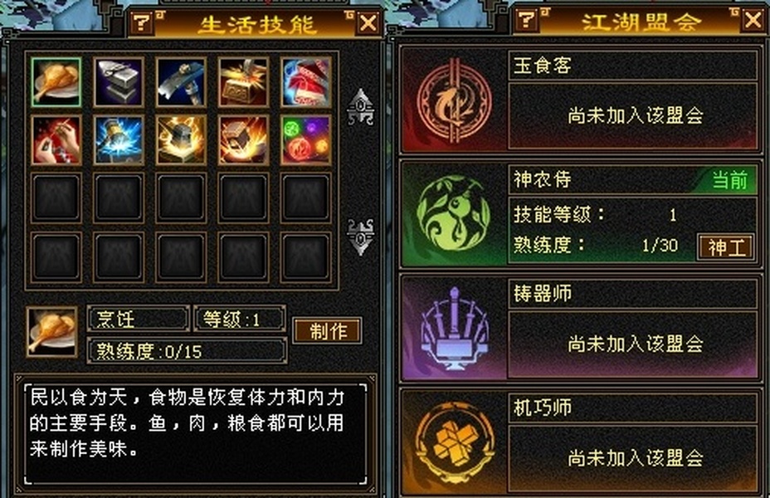The width and height of the screenshot is (770, 498).
Task: Select the anvil forging skill icon
Action: [119, 82]
